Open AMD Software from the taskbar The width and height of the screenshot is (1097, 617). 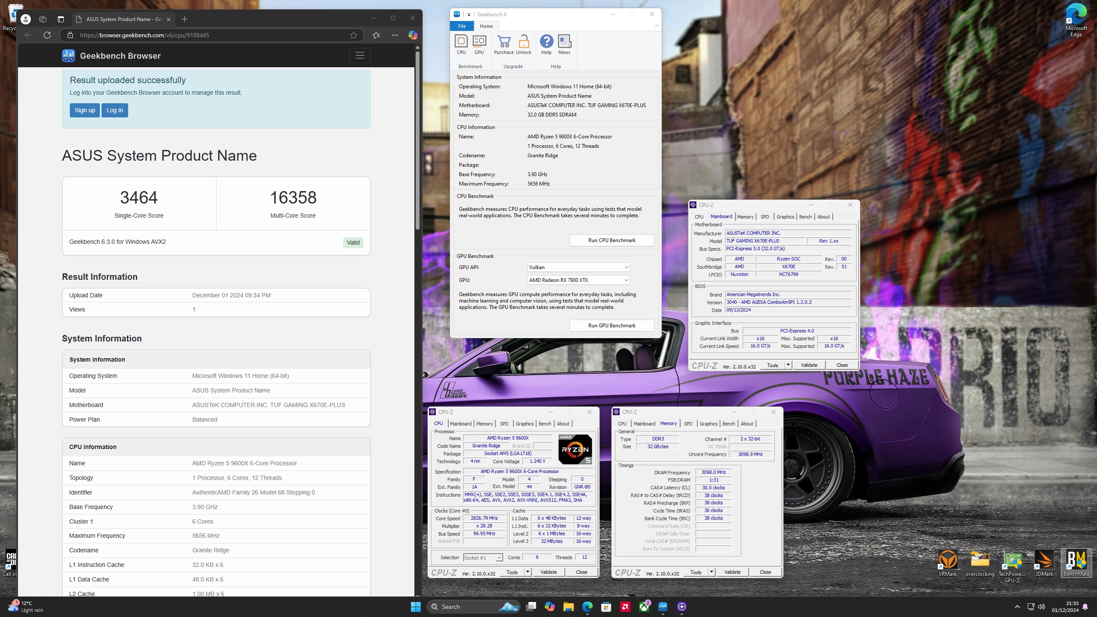click(625, 607)
